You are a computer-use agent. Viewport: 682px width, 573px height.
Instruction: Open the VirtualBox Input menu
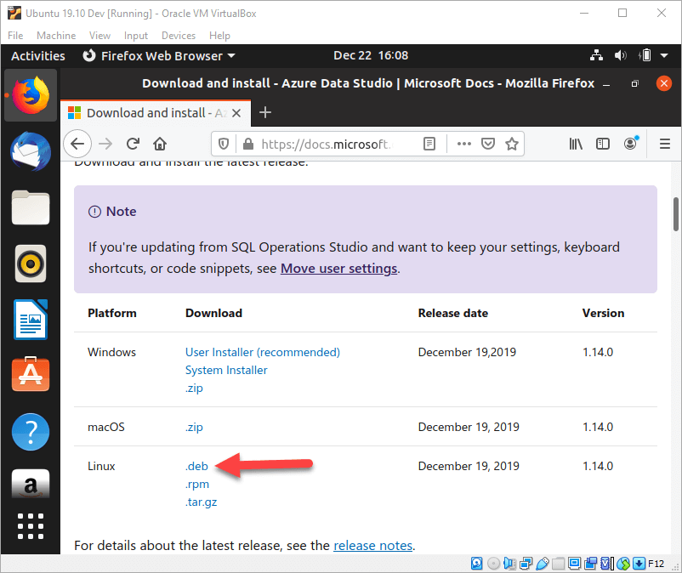pos(136,36)
